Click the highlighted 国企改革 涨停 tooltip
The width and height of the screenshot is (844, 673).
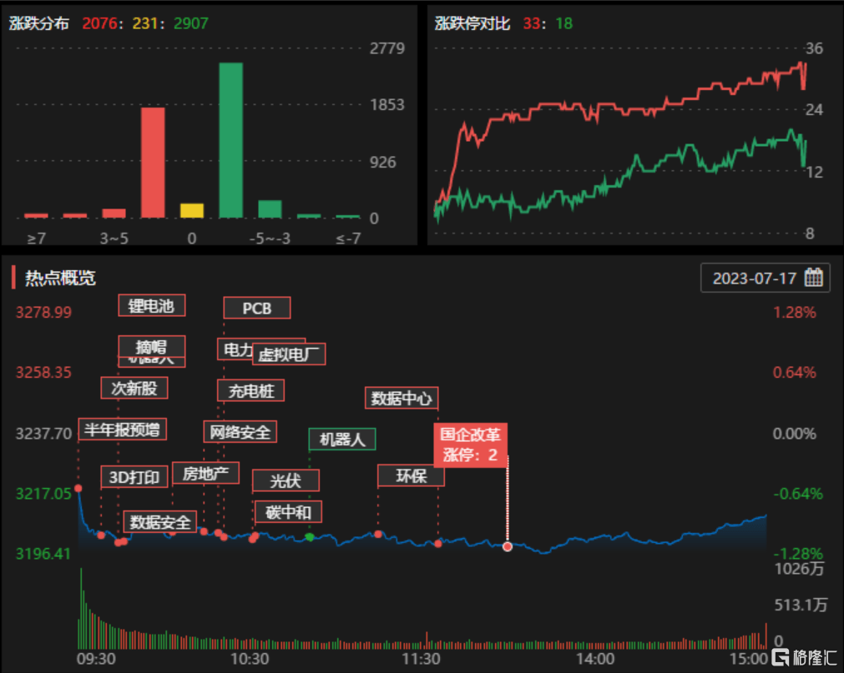(470, 444)
